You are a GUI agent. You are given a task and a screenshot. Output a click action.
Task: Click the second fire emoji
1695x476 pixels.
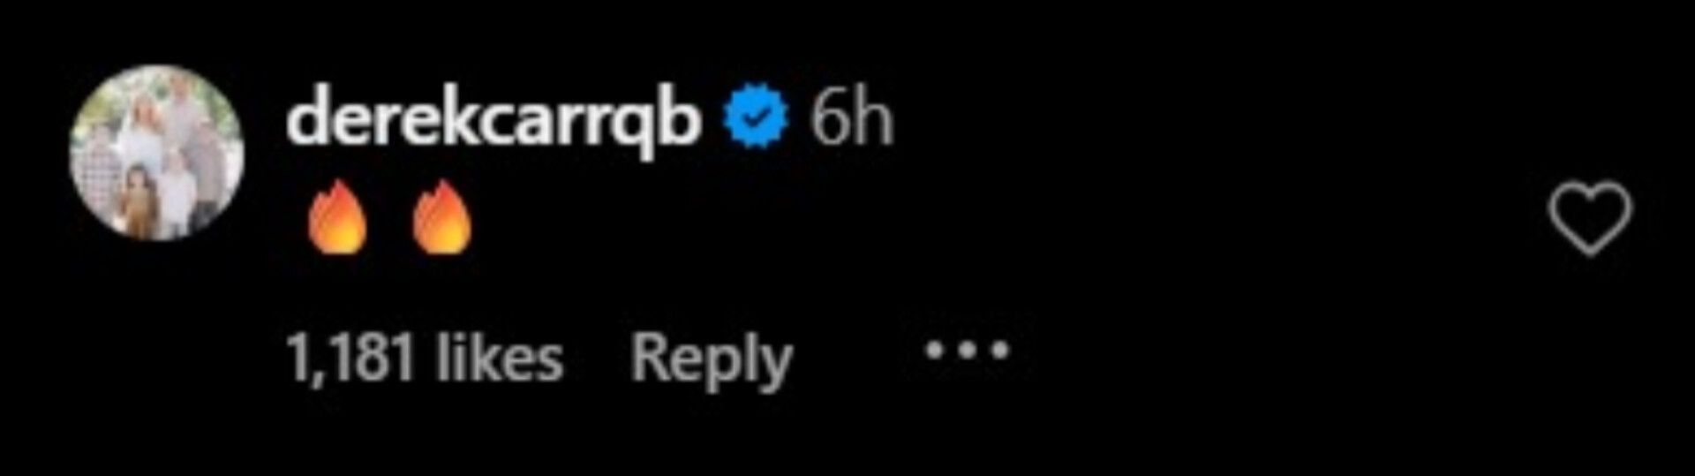[442, 217]
